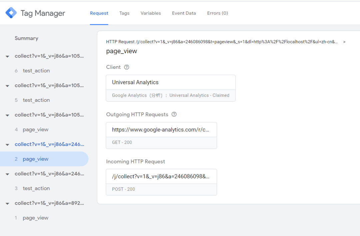Collapse the collect request above 3 test_action
Image resolution: width=360 pixels, height=236 pixels.
click(7, 174)
